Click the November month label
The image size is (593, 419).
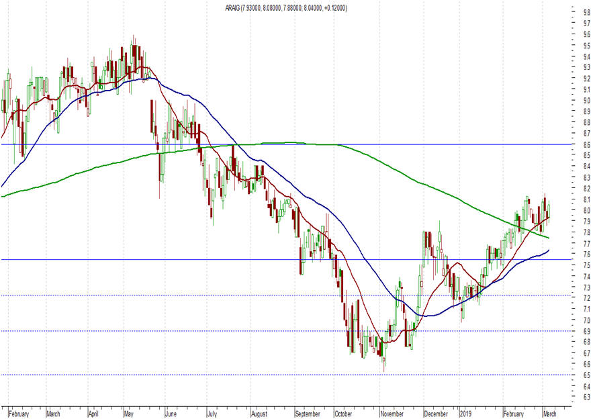(x=392, y=414)
